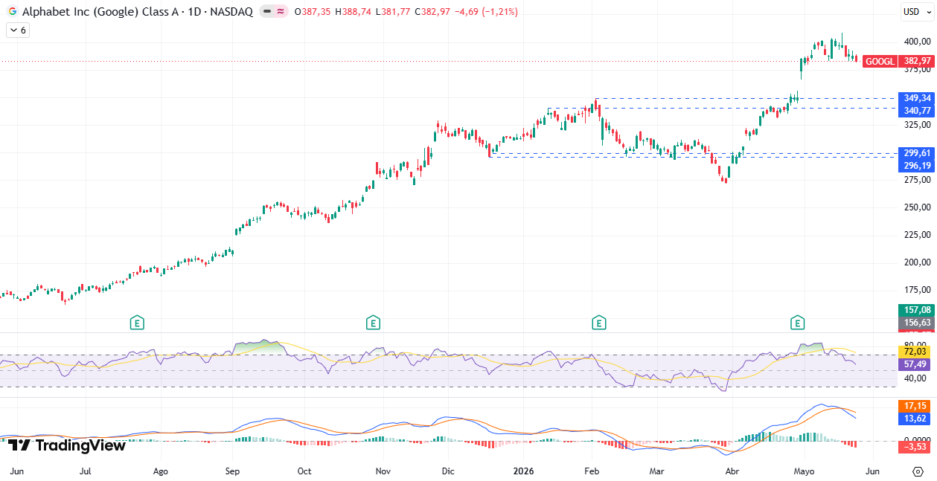Click the high value H388,74

pyautogui.click(x=354, y=12)
